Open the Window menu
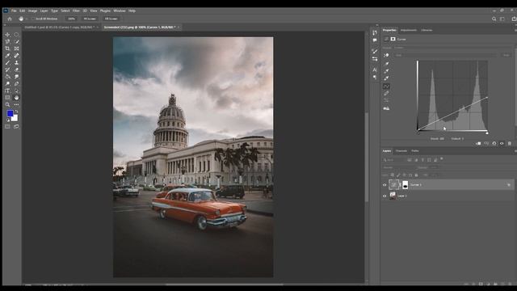 pyautogui.click(x=120, y=11)
